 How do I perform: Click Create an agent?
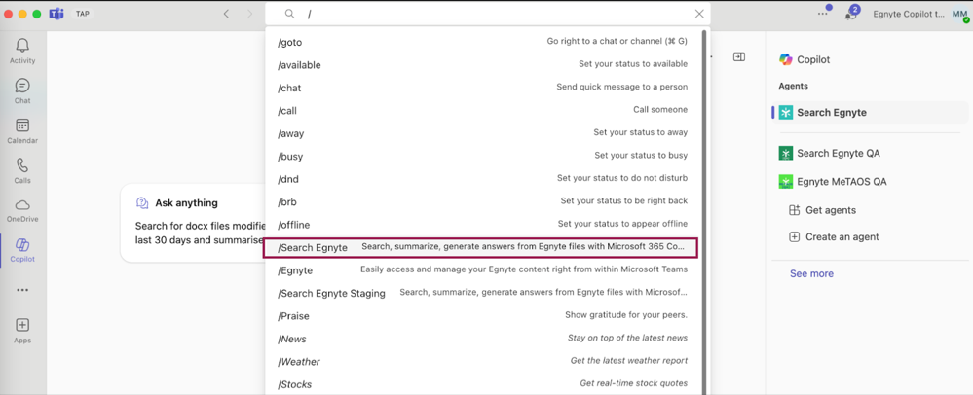834,236
